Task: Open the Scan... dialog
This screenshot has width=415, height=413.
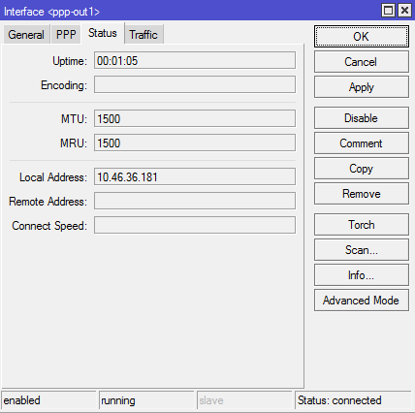Action: click(x=362, y=250)
